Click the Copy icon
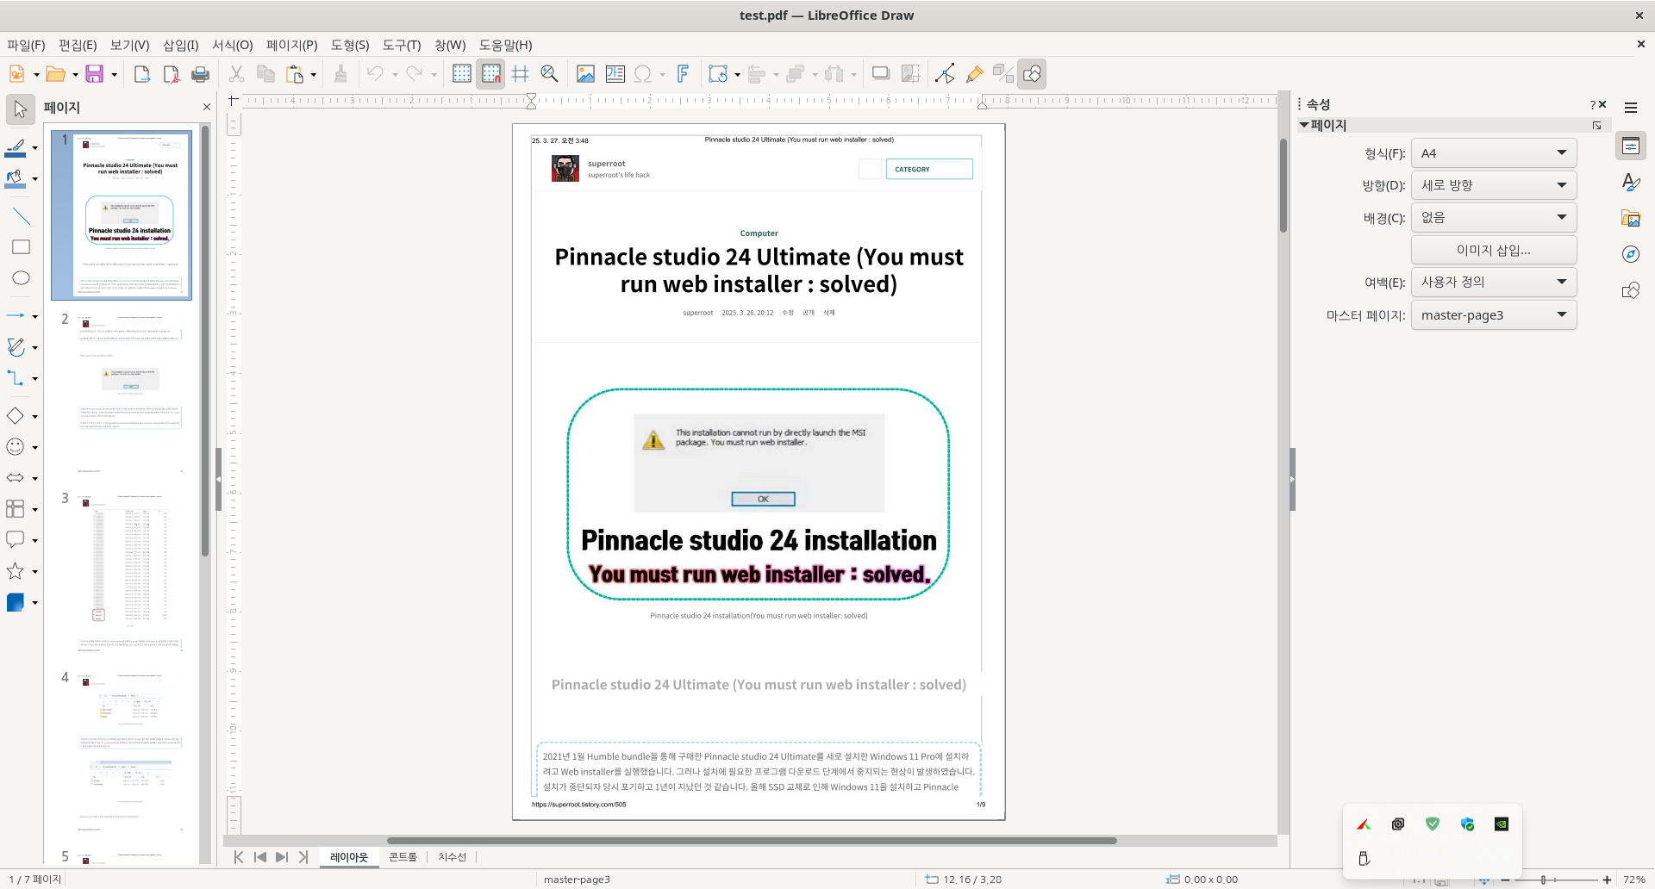 pos(265,74)
